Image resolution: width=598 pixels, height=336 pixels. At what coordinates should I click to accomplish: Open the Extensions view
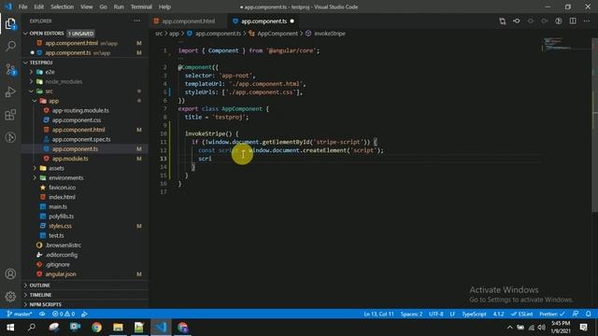pyautogui.click(x=10, y=115)
